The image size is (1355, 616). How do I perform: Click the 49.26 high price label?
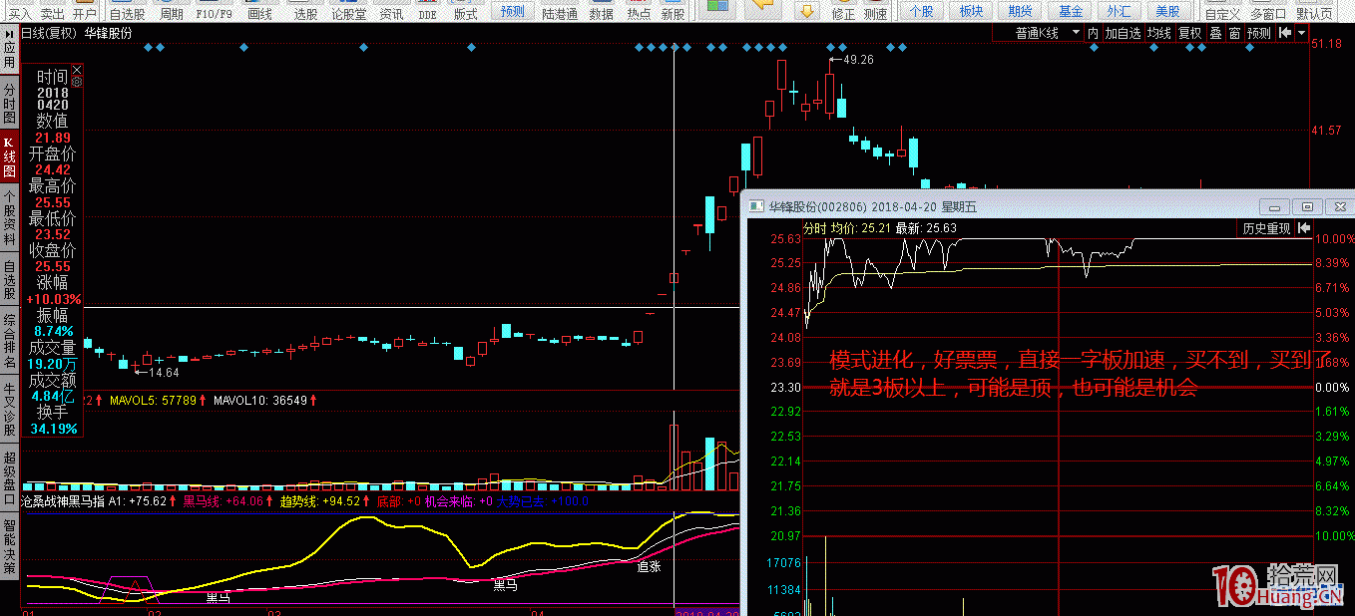(x=858, y=60)
